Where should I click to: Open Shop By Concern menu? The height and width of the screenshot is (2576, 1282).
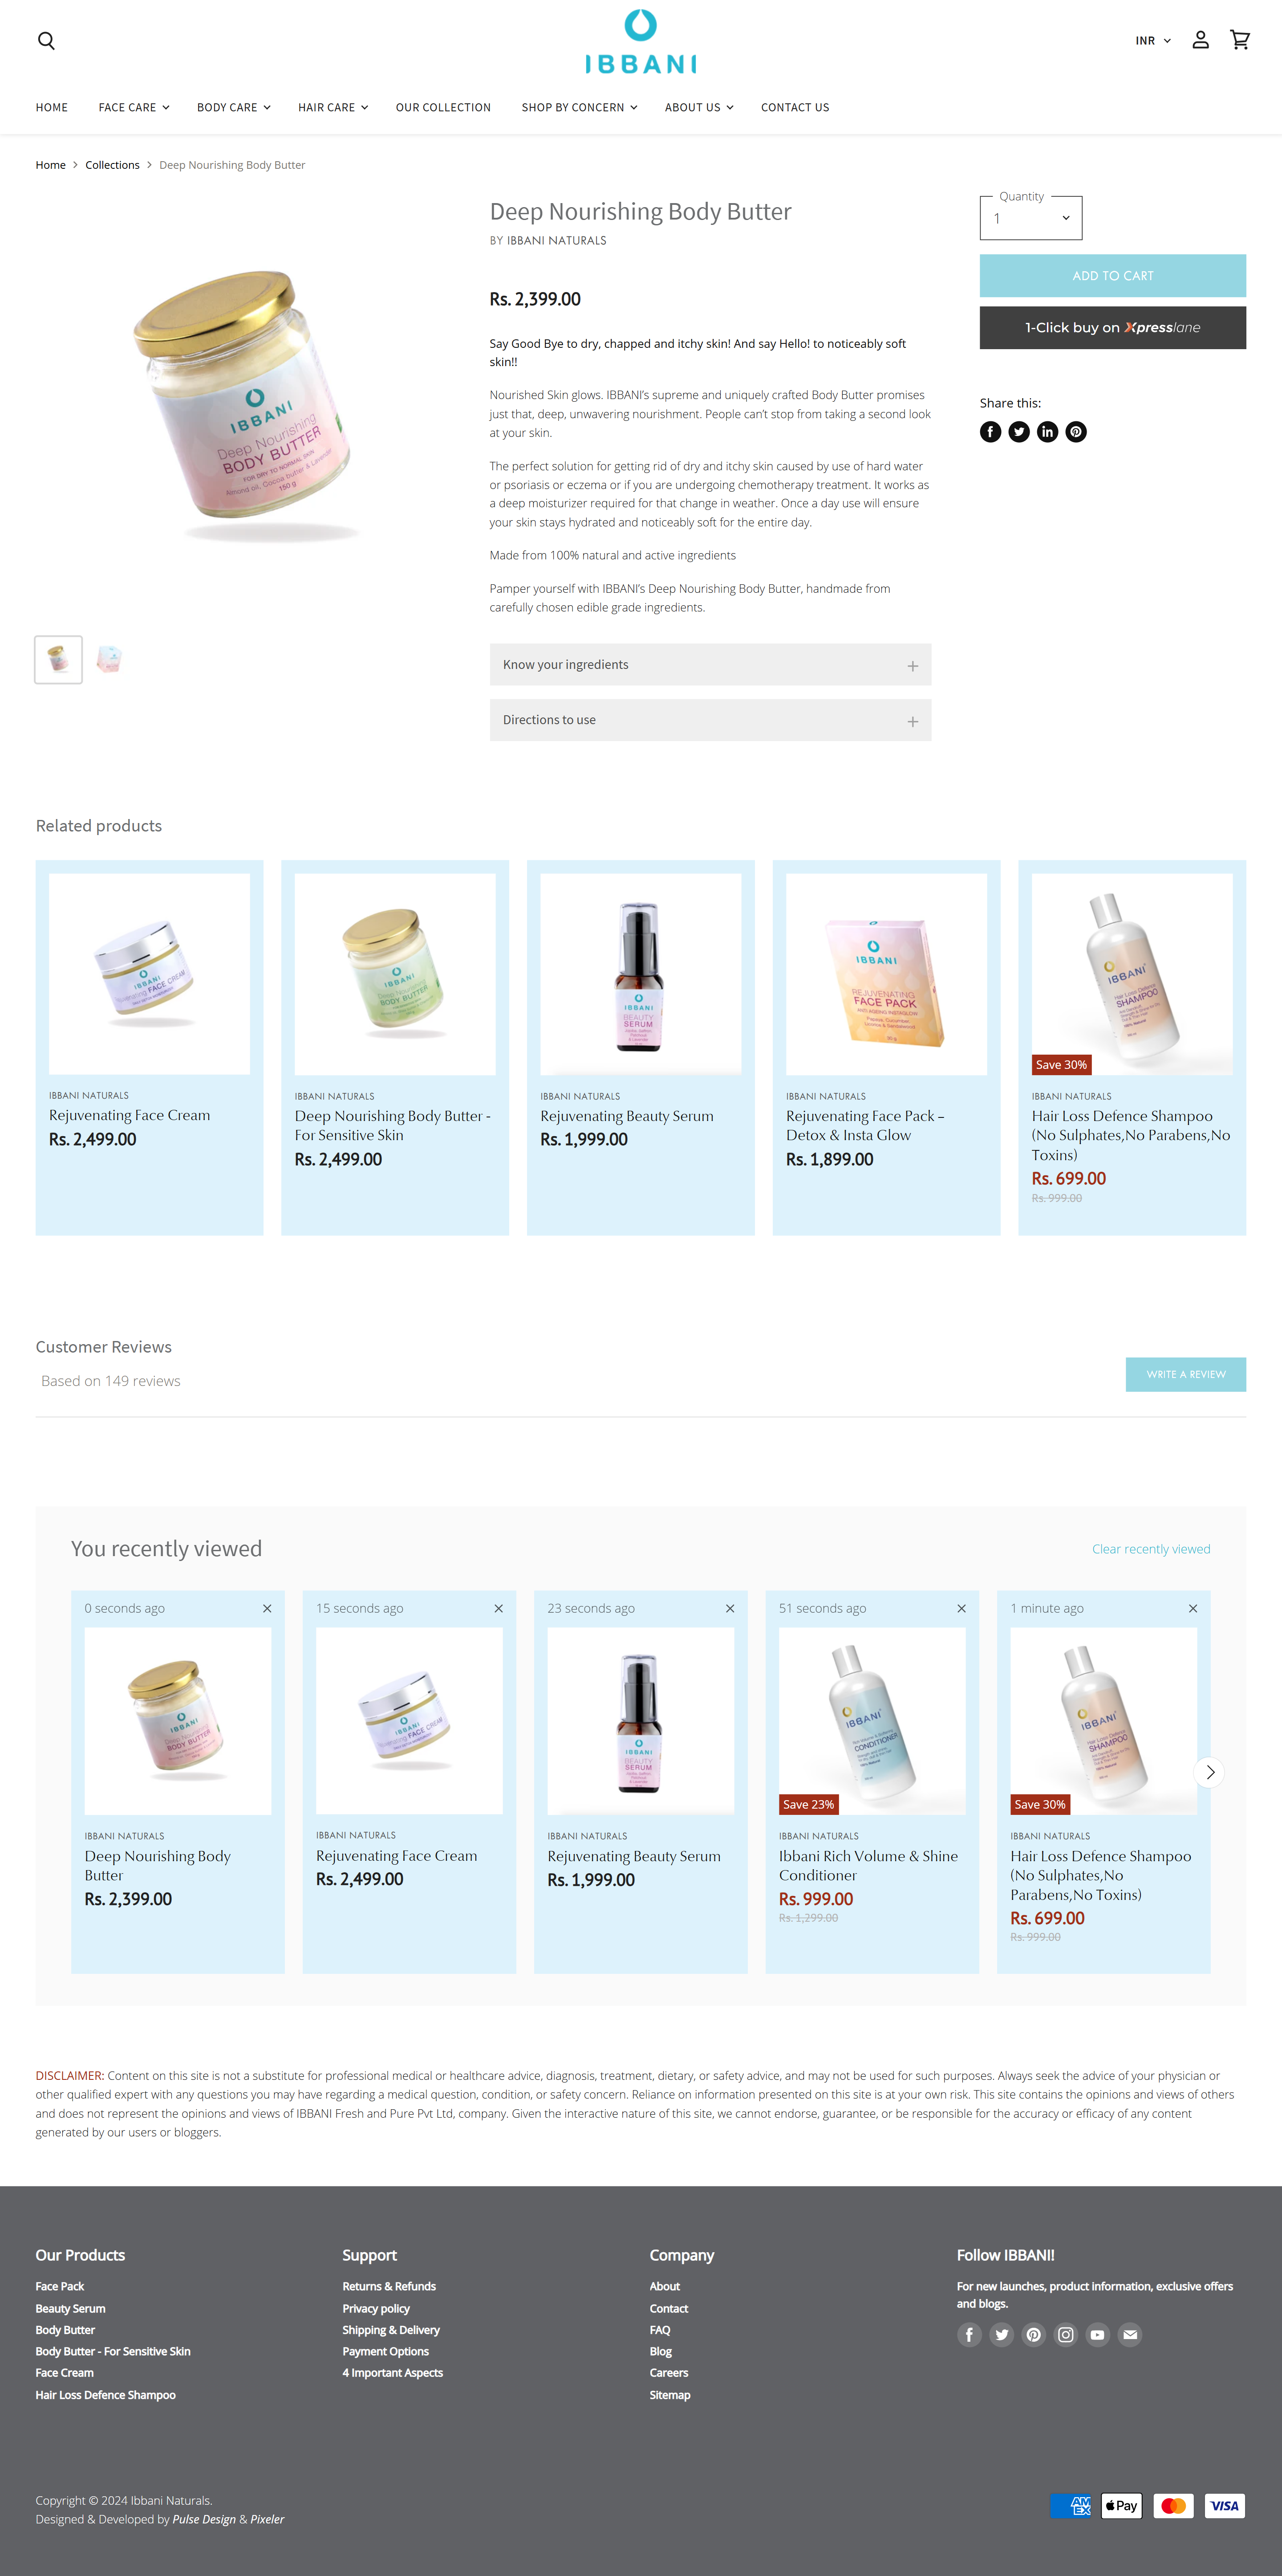click(x=579, y=107)
